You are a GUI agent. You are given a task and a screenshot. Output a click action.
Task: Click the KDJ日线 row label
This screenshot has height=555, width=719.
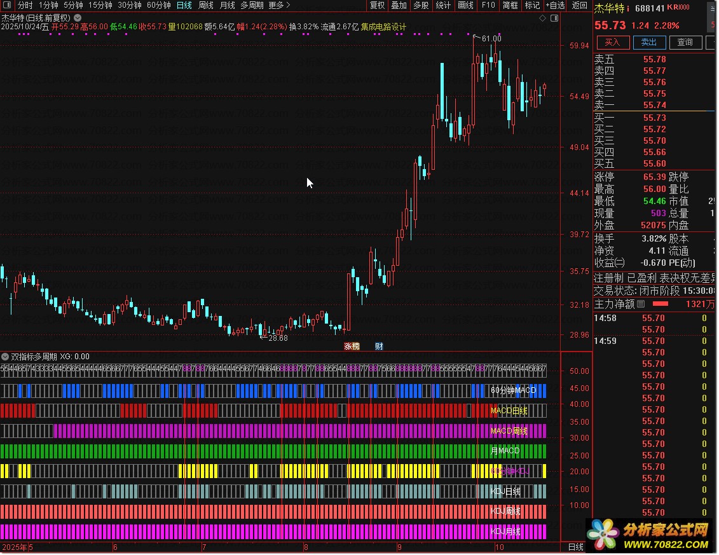(x=505, y=491)
